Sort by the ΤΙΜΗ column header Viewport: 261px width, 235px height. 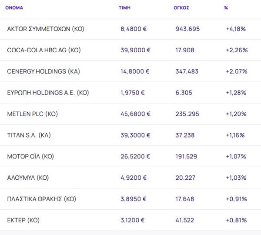point(124,8)
